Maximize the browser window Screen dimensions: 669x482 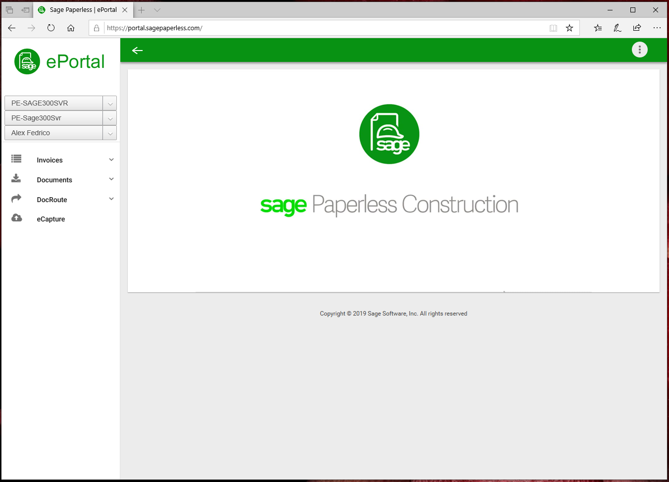(x=633, y=10)
